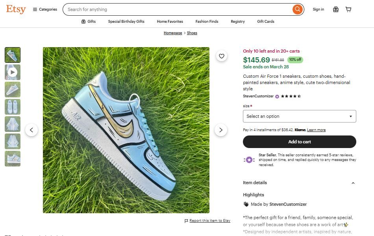Image resolution: width=374 pixels, height=236 pixels.
Task: Show the next product photo with the right arrow
Action: point(221,130)
